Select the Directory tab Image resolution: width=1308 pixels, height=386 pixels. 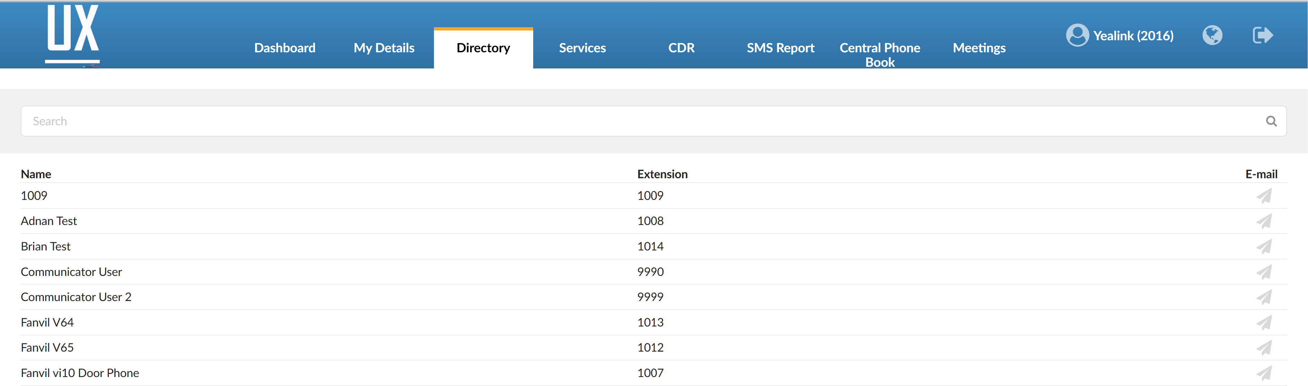click(483, 47)
